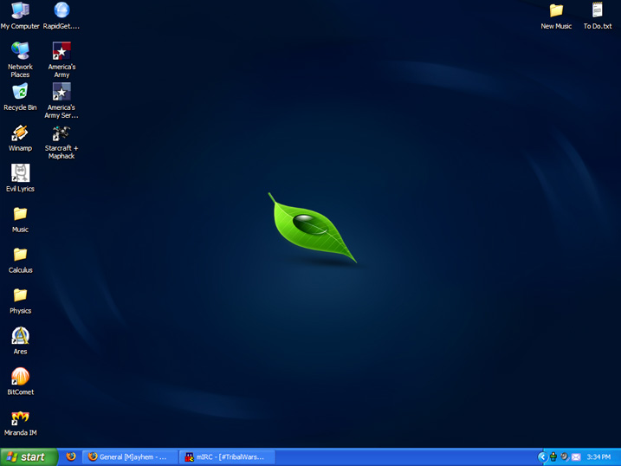Launch Ares file sharing shortcut
Image resolution: width=621 pixels, height=466 pixels.
(20, 341)
